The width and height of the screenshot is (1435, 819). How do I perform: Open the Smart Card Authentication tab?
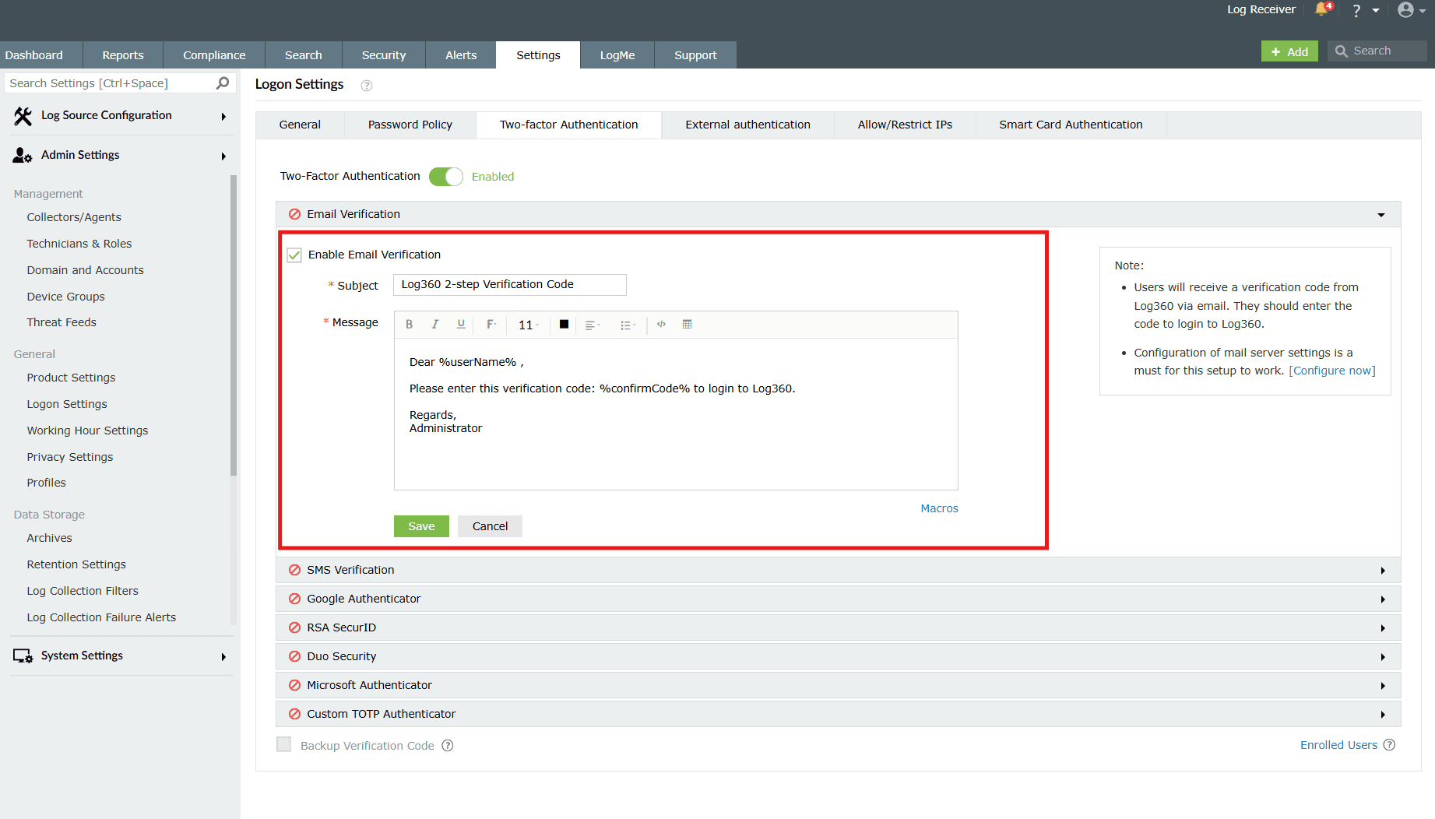coord(1071,125)
